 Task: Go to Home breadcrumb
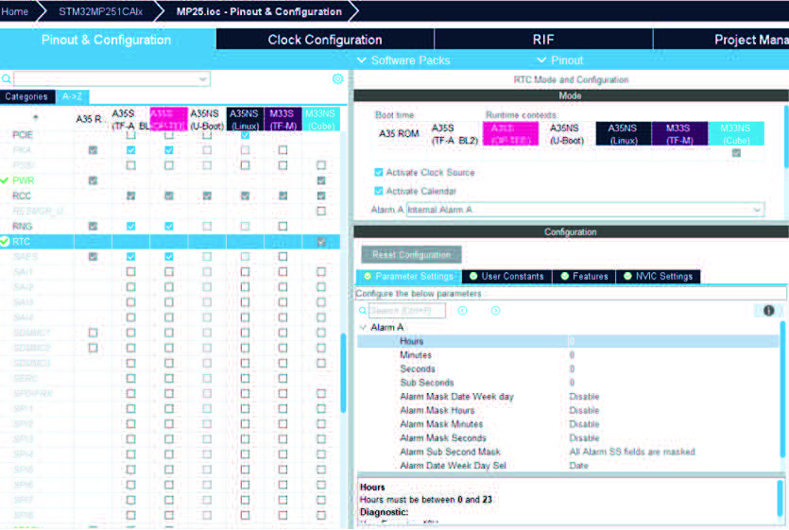pyautogui.click(x=15, y=11)
